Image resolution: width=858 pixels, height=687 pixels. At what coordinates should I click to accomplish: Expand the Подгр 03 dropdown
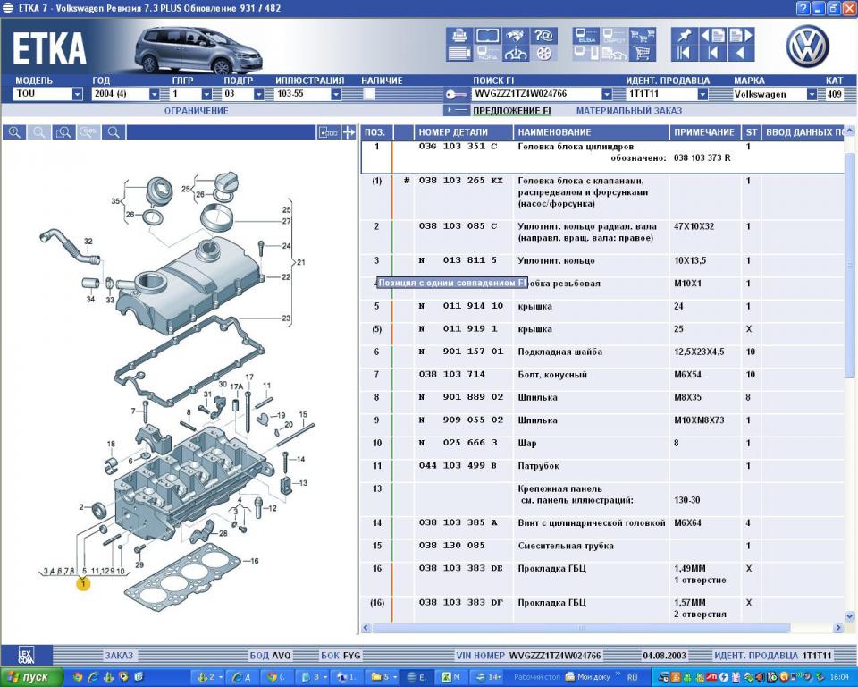tap(259, 94)
